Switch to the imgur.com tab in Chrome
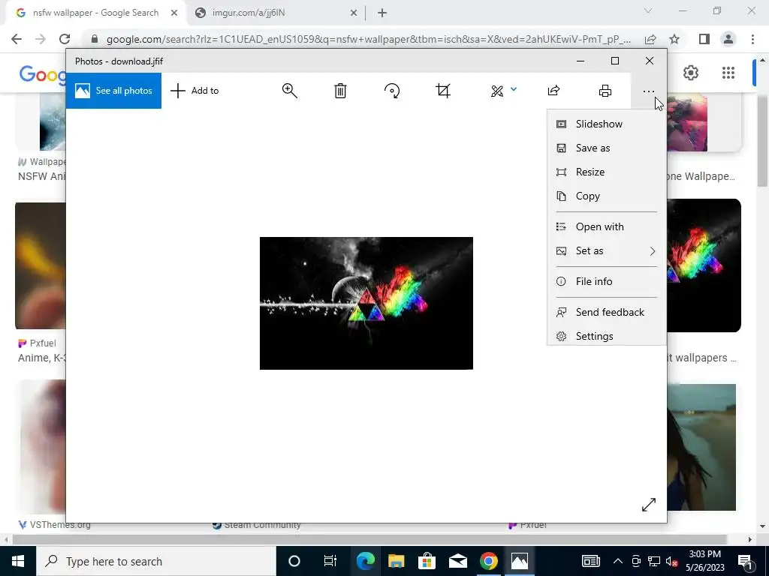Screen dimensions: 769x576 pos(248,13)
